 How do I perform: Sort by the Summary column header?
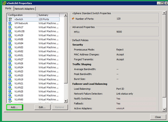pos(48,15)
